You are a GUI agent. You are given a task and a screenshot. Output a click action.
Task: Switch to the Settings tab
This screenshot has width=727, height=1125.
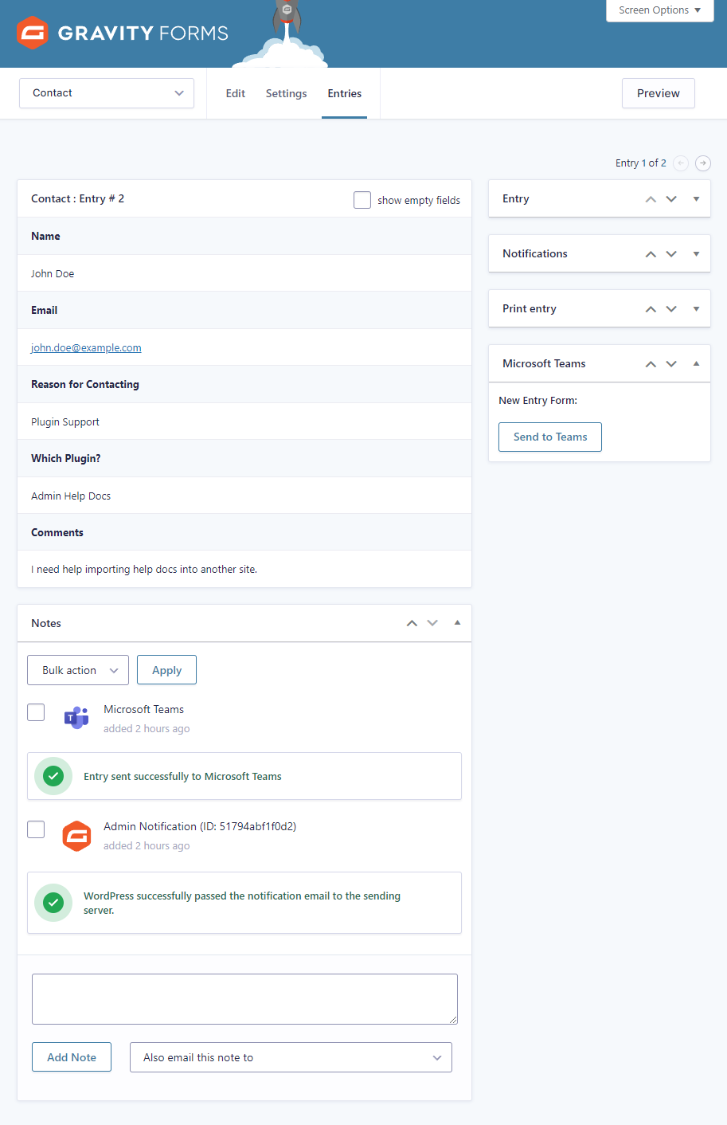point(286,93)
